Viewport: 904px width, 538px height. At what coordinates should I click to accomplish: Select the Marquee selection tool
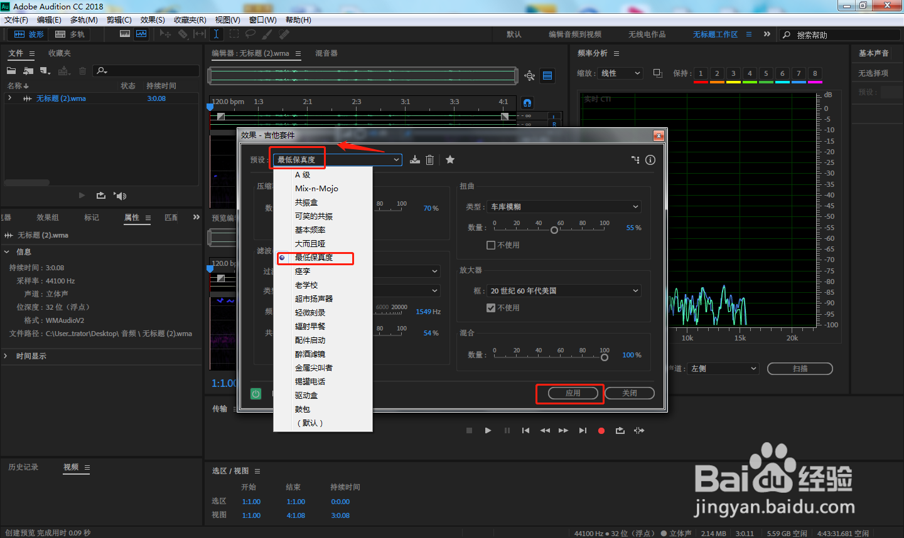(x=234, y=34)
